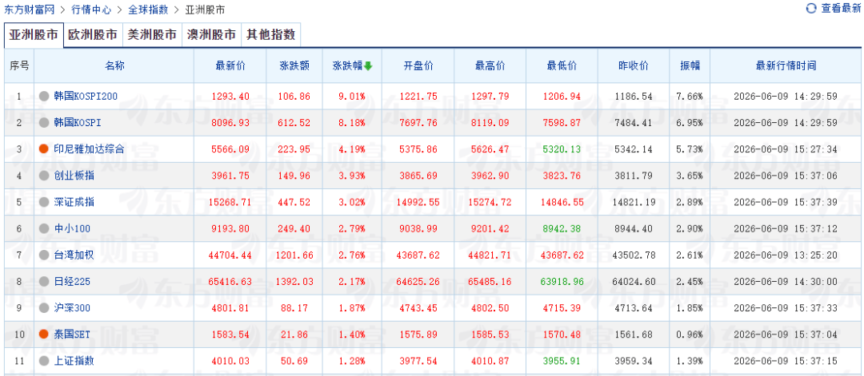This screenshot has height=376, width=864.
Task: Open the 深证成指 index link
Action: 74,202
